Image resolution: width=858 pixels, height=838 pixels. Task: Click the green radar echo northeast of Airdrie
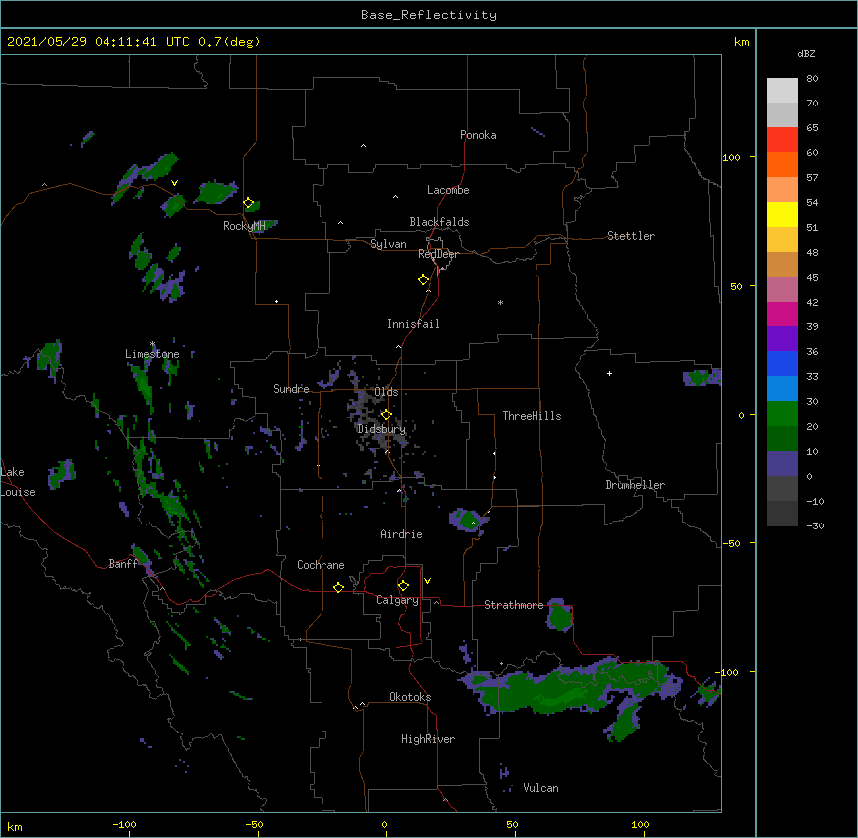tap(467, 520)
